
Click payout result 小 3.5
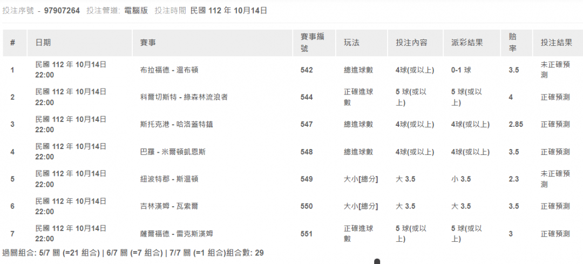tap(461, 179)
